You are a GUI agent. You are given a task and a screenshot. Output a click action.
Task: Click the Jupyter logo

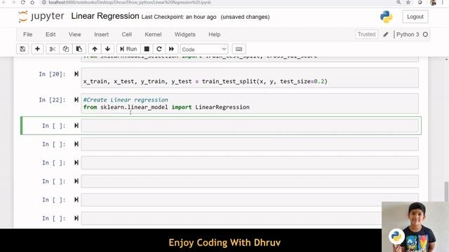pos(41,17)
